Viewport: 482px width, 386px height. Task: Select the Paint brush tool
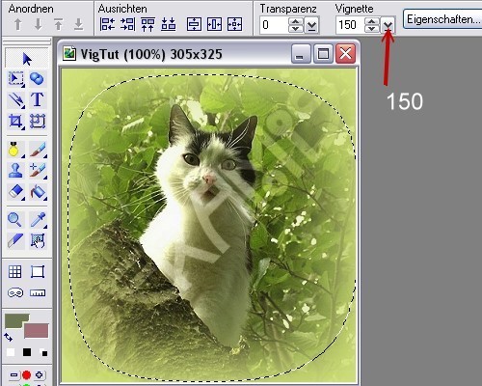pyautogui.click(x=38, y=150)
